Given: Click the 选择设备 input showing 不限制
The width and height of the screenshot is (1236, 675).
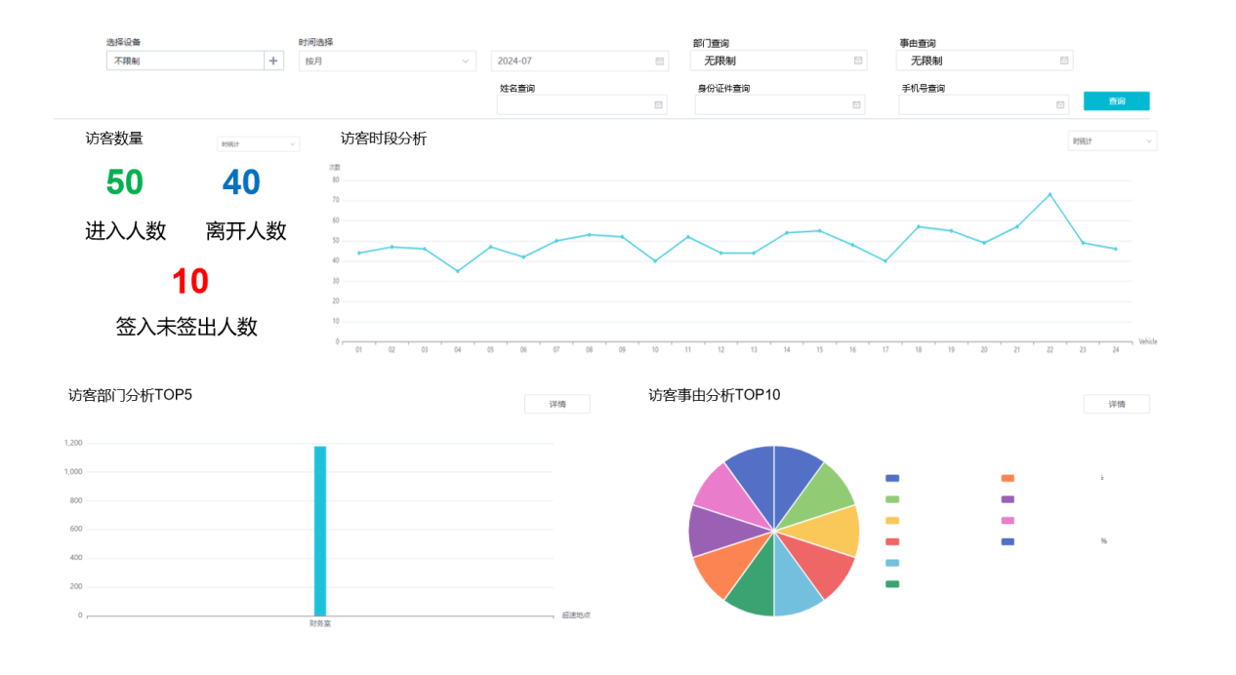Looking at the screenshot, I should click(x=185, y=60).
